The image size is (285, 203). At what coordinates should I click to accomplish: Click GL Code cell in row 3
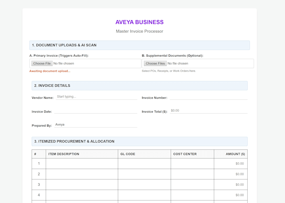144,185
